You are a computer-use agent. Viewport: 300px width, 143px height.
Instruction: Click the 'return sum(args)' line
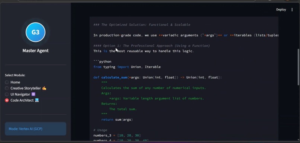pyautogui.click(x=117, y=120)
